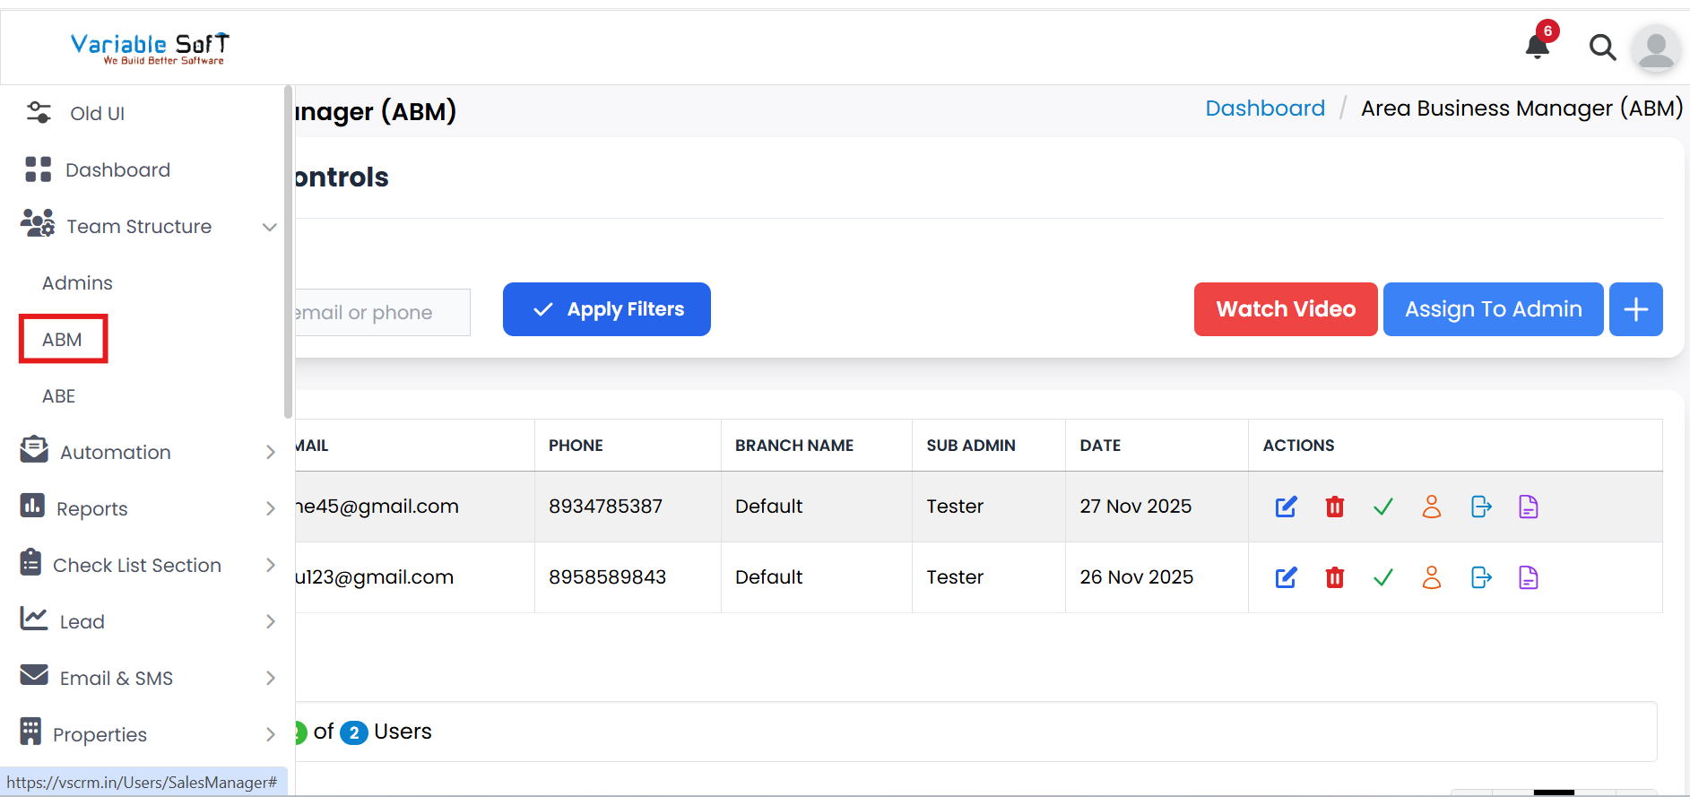Image resolution: width=1690 pixels, height=797 pixels.
Task: Click orange person icon in 26 Nov row
Action: tap(1432, 577)
